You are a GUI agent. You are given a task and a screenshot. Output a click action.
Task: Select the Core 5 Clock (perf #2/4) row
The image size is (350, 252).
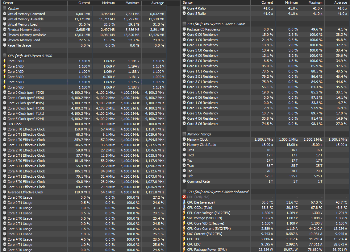[83, 119]
